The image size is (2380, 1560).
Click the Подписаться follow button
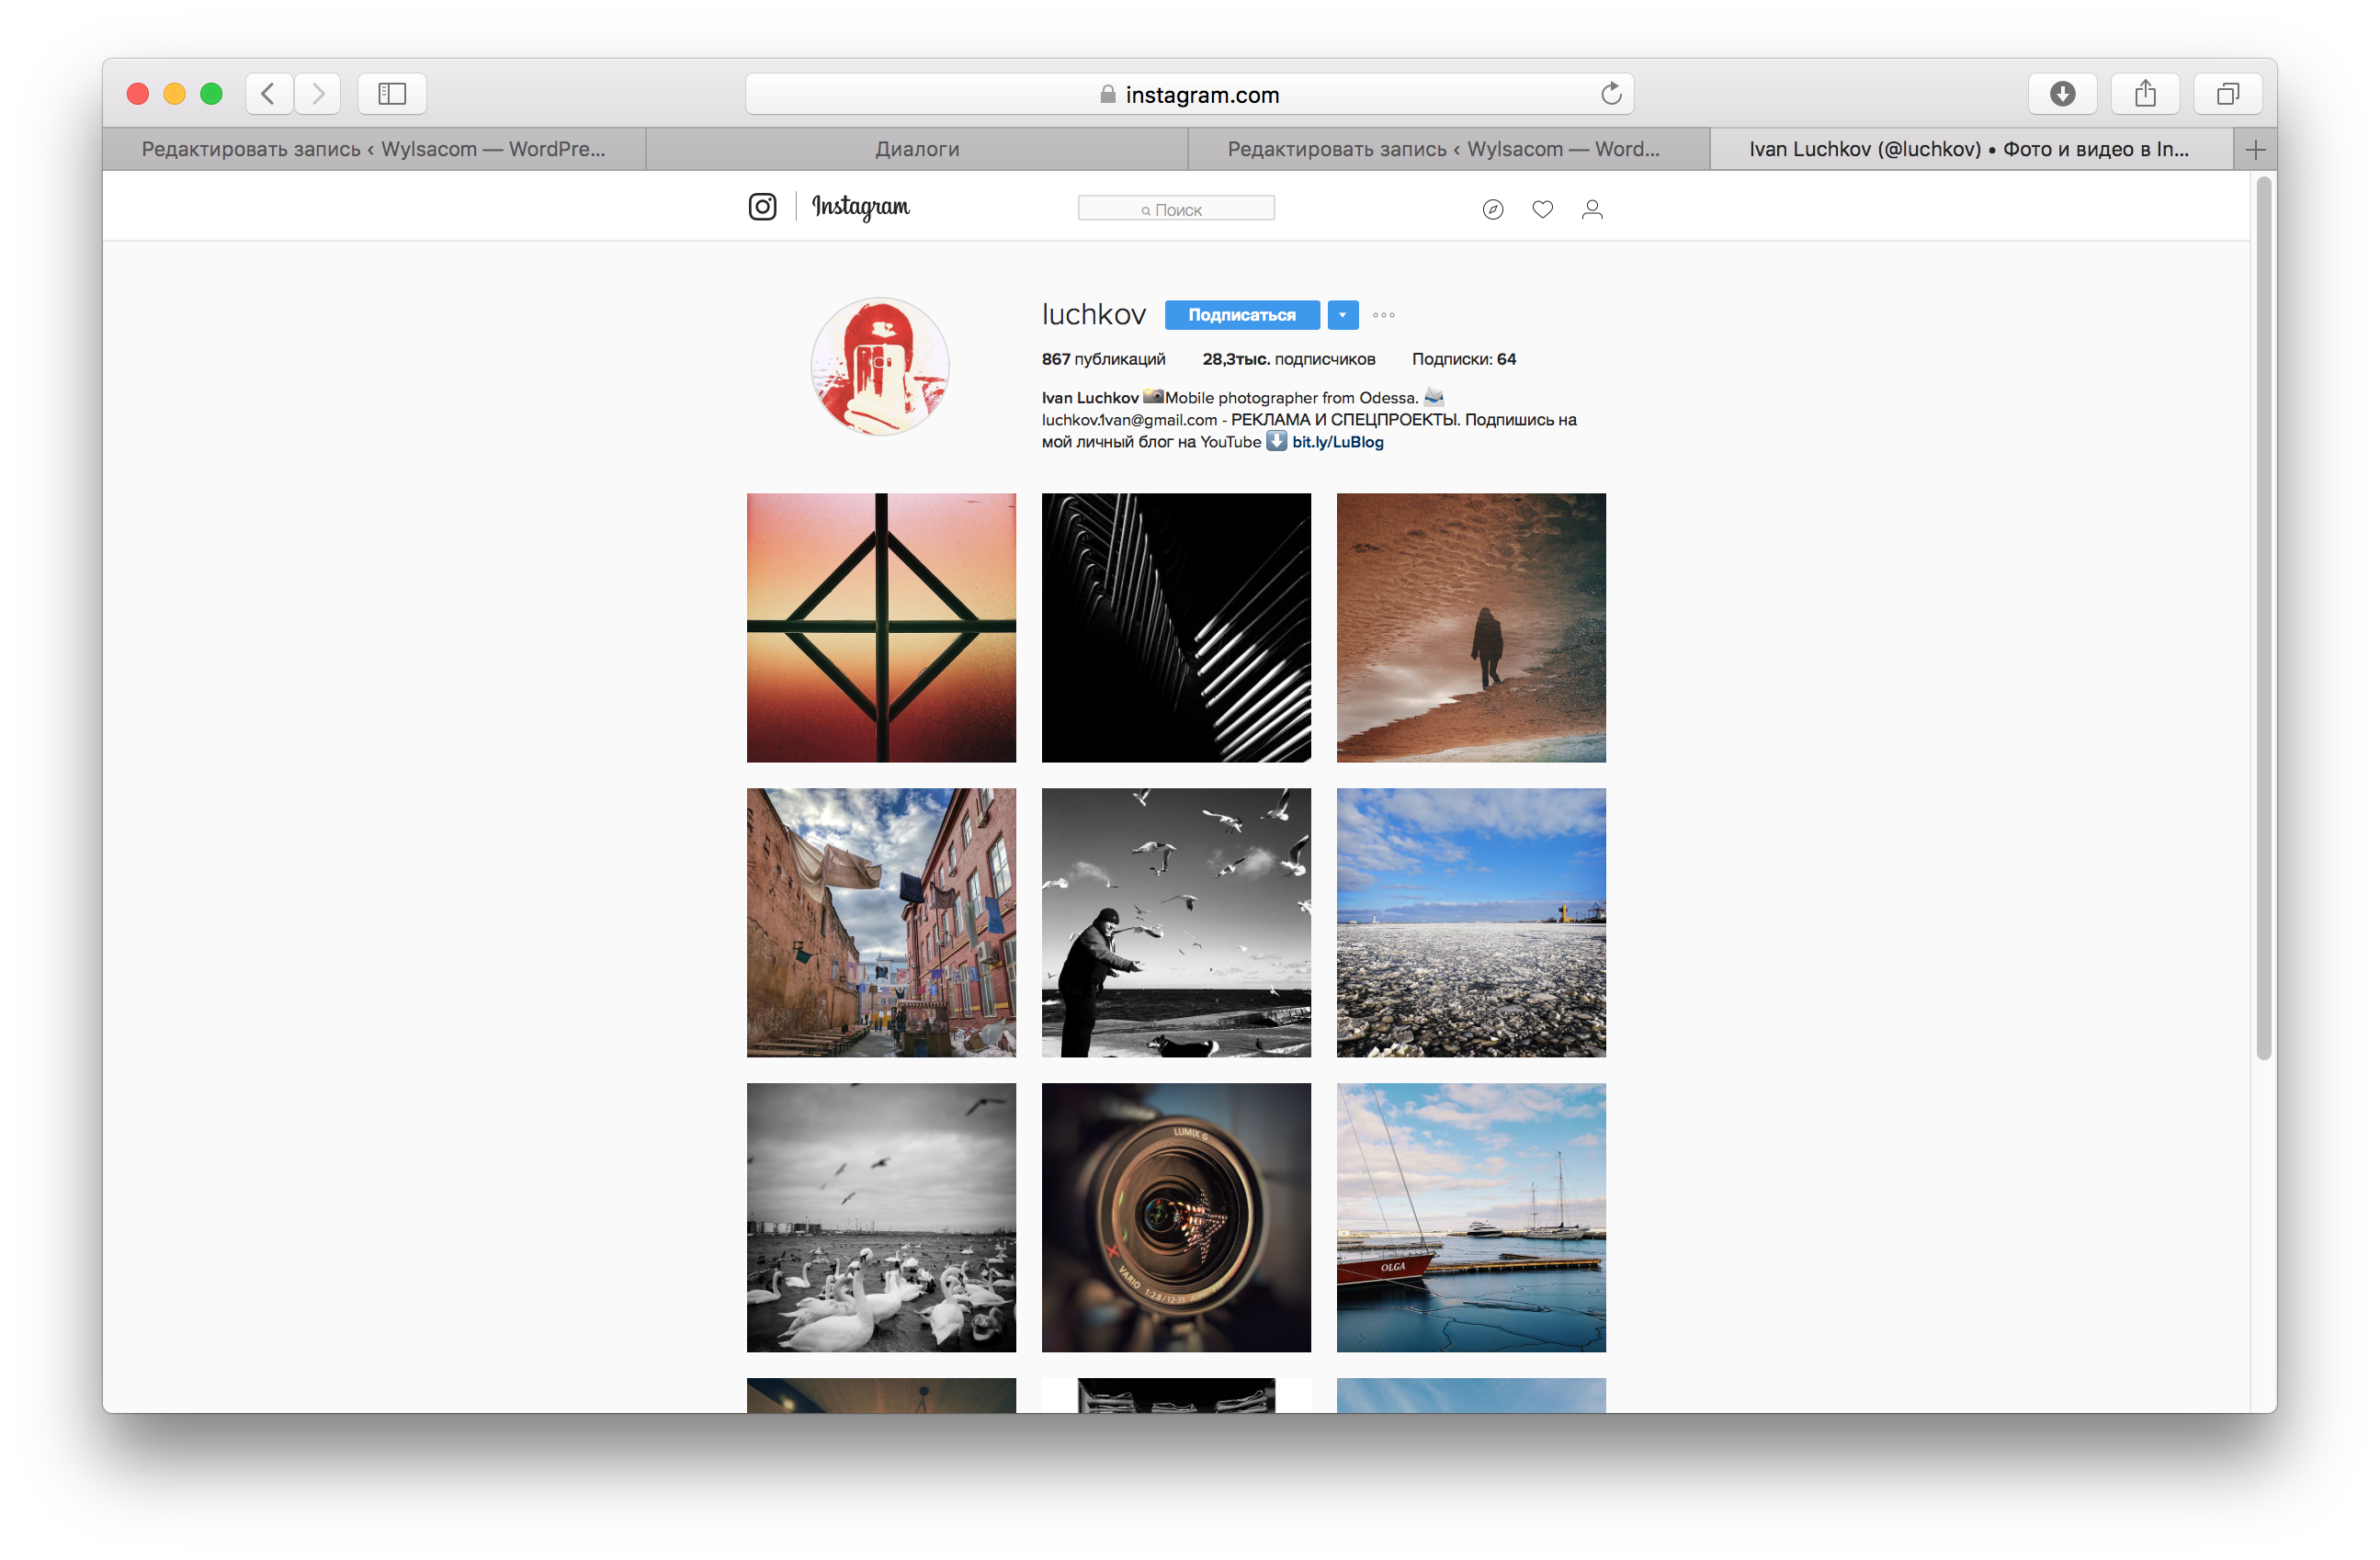point(1242,315)
